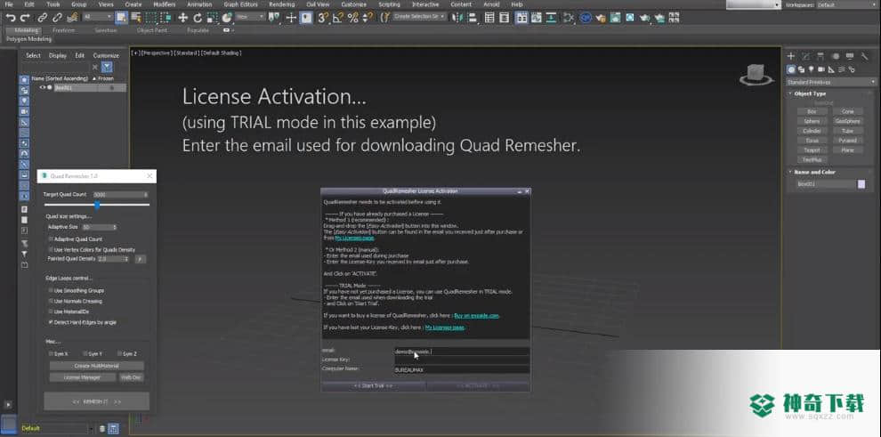This screenshot has width=881, height=437.
Task: Open the Rendered Frame Window icon
Action: point(615,18)
